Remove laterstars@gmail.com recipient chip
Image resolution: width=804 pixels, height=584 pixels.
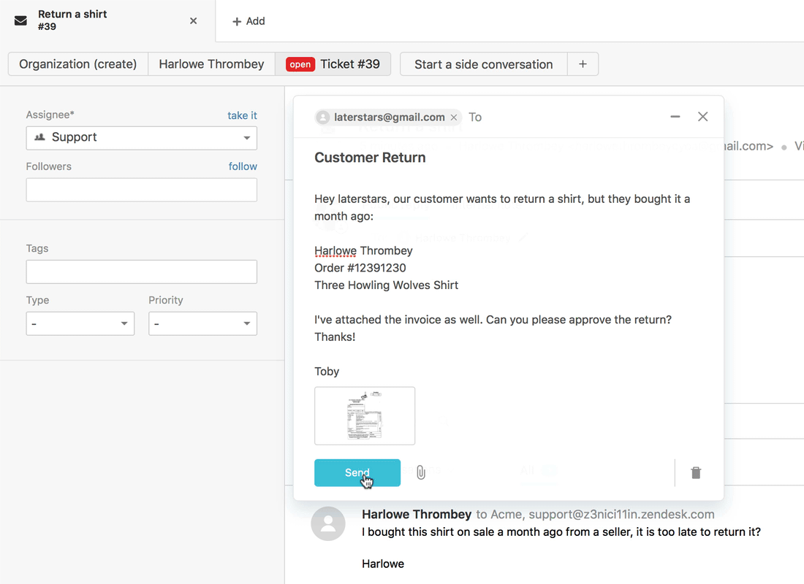pos(454,117)
